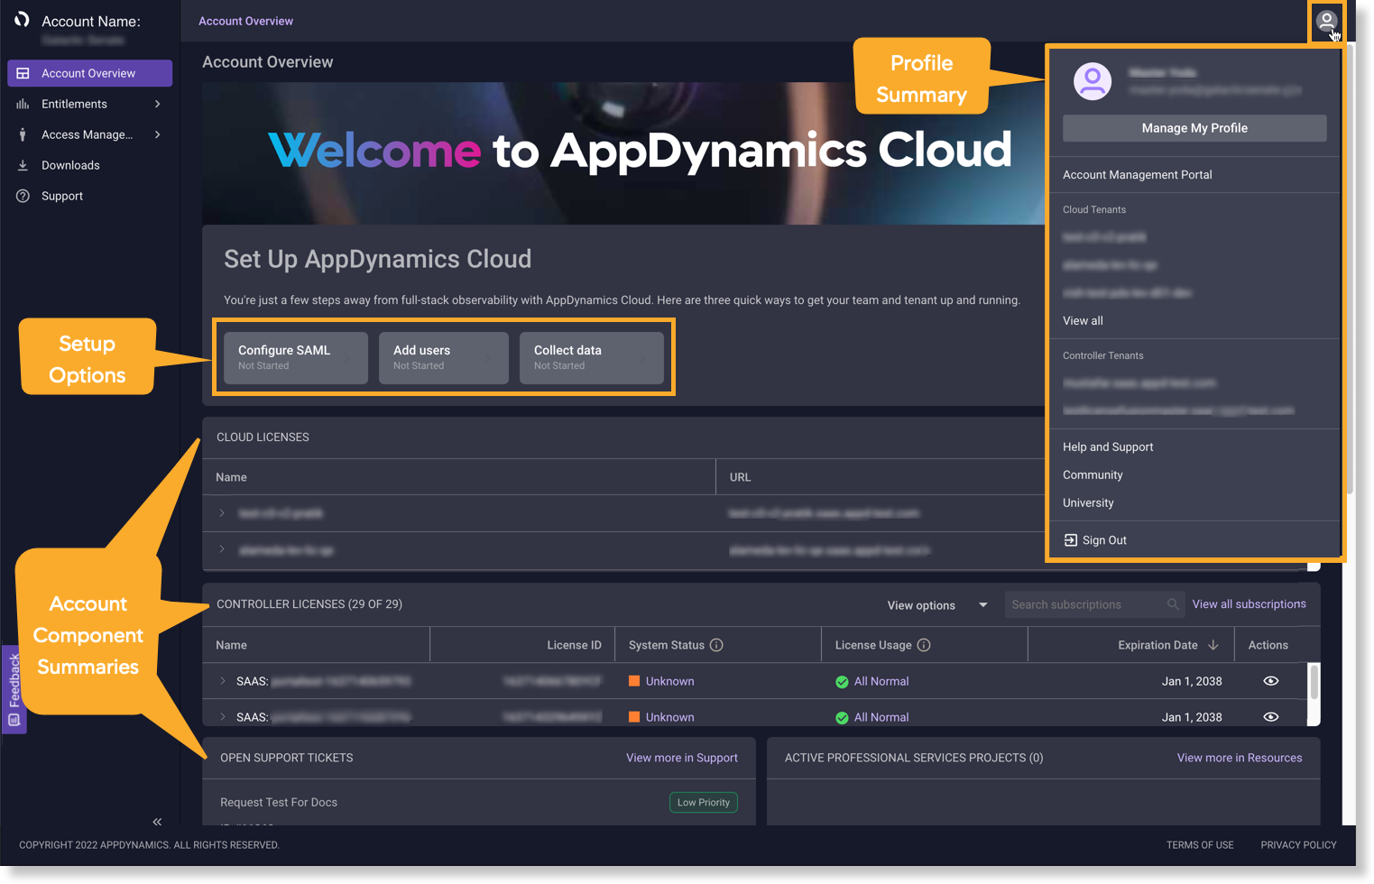Open University from the profile menu
The image size is (1374, 884).
click(1088, 503)
